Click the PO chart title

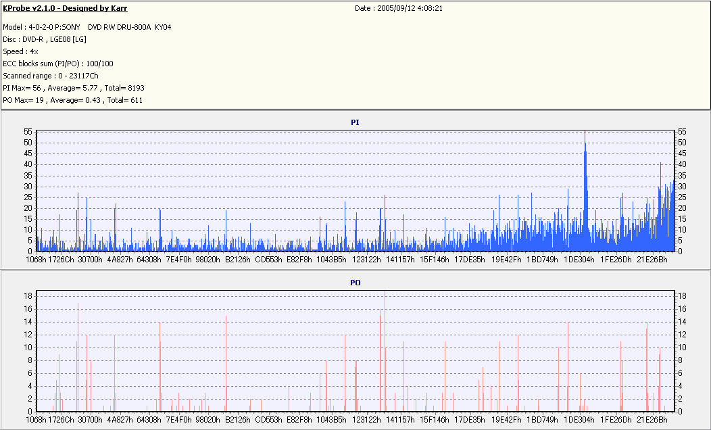coord(355,283)
